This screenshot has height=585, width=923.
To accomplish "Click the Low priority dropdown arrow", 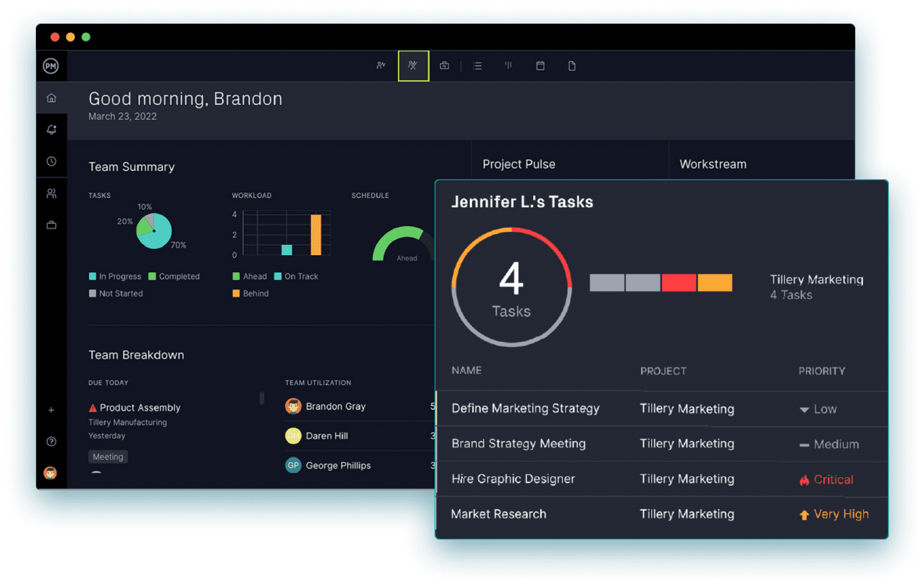I will coord(804,410).
